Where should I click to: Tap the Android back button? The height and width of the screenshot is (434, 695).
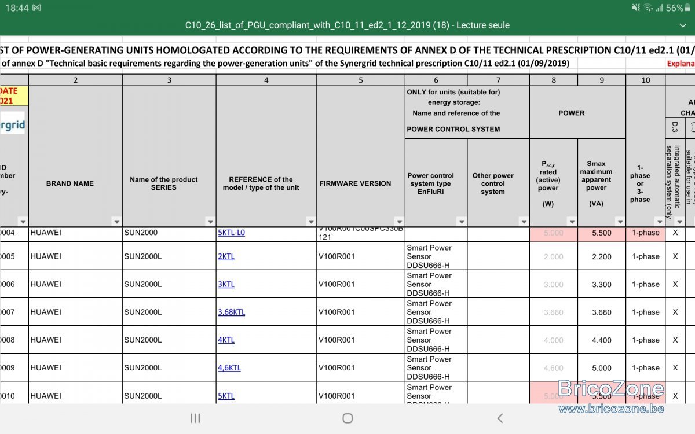click(x=500, y=418)
